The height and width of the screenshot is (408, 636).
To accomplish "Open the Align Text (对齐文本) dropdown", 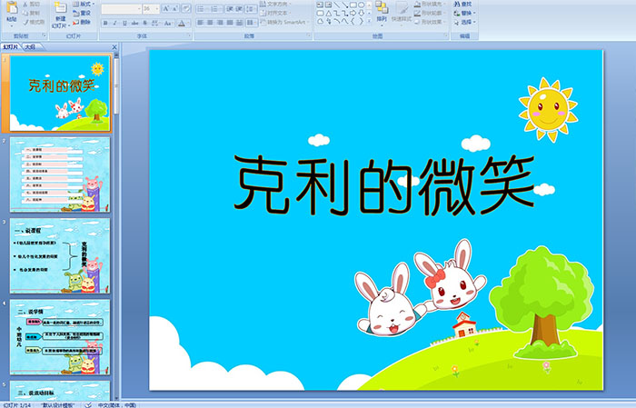I will [x=276, y=13].
